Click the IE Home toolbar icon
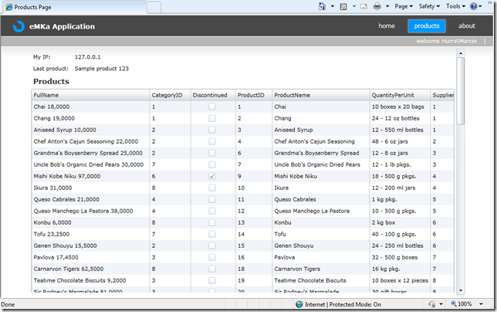 coord(322,6)
